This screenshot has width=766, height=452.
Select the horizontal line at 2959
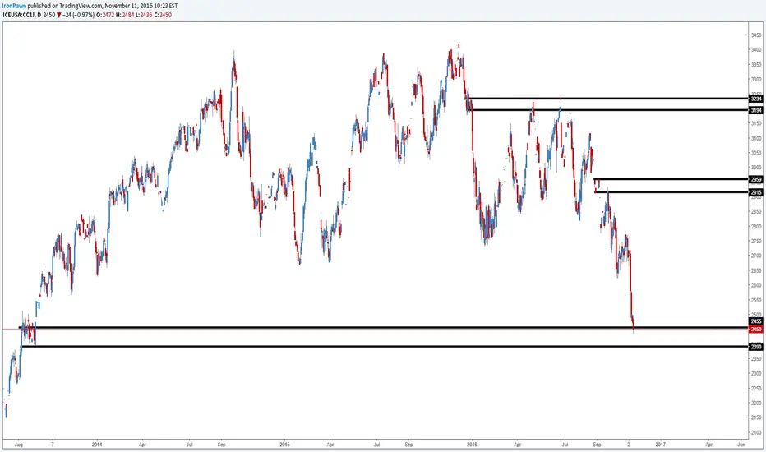[671, 179]
